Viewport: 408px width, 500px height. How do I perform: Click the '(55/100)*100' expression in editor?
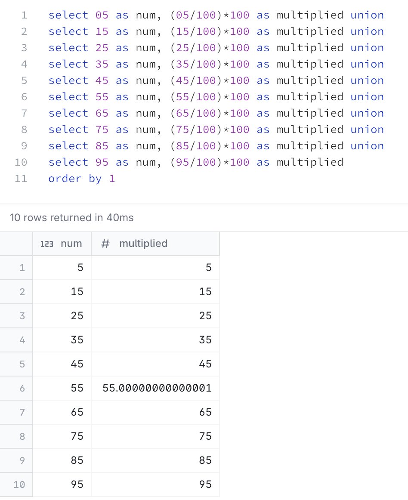(210, 97)
